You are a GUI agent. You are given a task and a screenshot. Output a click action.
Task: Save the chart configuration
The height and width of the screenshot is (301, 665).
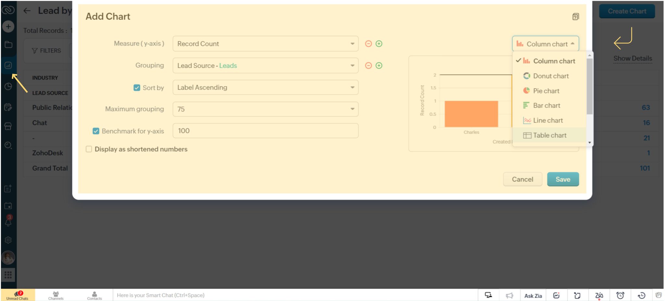pyautogui.click(x=563, y=179)
